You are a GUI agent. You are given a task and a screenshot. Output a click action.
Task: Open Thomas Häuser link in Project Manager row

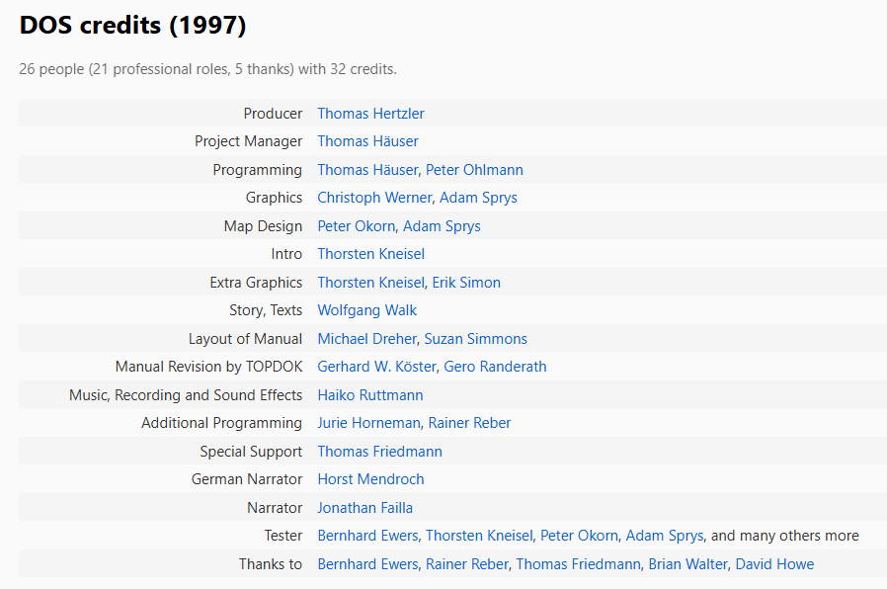(x=367, y=141)
